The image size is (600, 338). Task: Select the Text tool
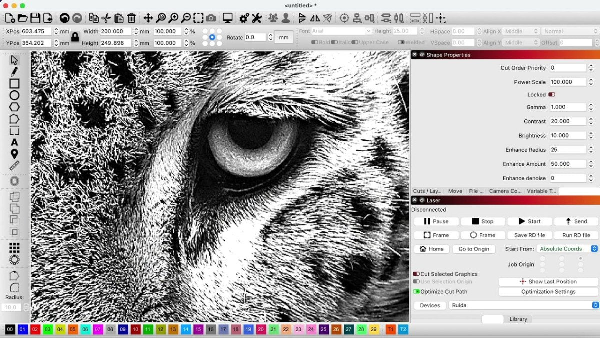click(x=14, y=142)
